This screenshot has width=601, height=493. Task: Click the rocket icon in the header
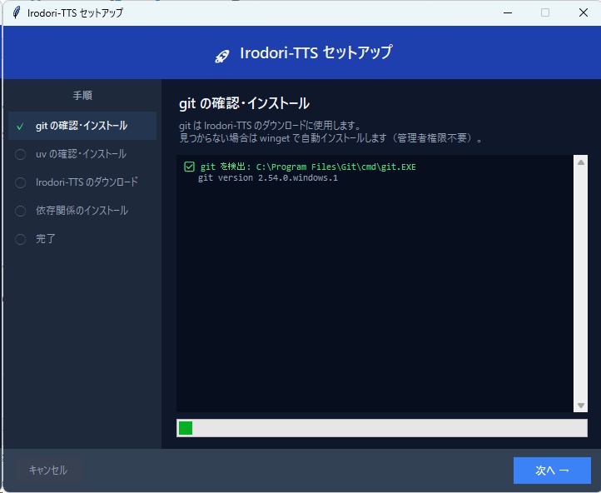point(222,56)
